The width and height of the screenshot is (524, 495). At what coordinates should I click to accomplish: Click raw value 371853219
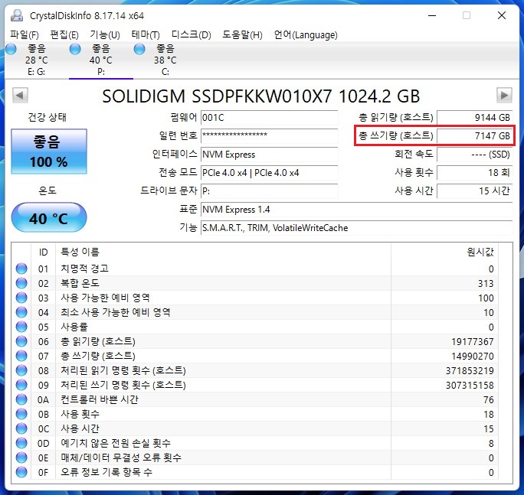[x=470, y=370]
